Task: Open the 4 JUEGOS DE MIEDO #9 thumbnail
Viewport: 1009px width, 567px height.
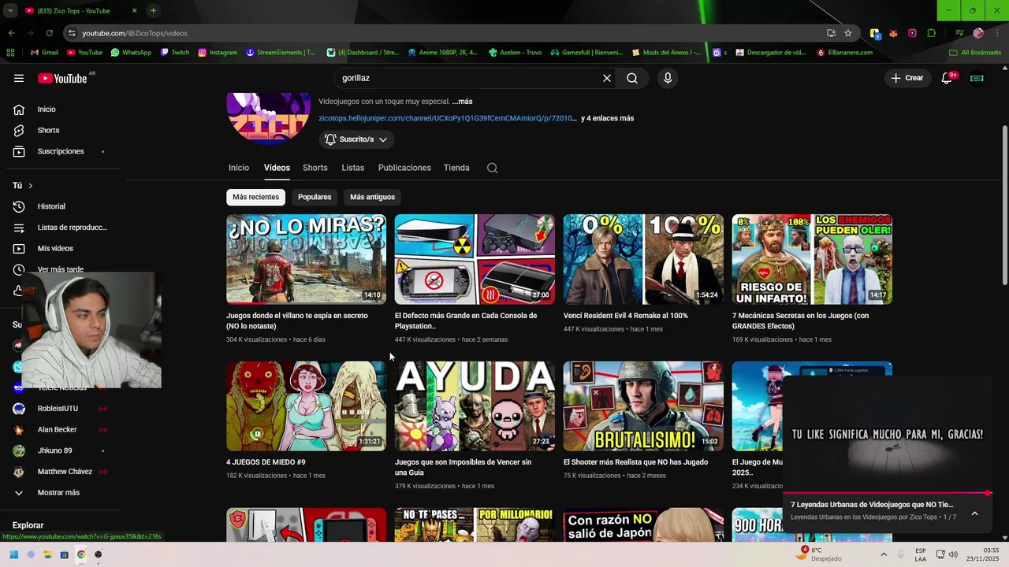Action: tap(307, 406)
